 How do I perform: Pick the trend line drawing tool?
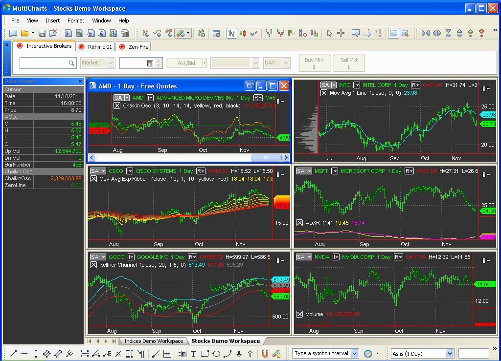(x=13, y=353)
